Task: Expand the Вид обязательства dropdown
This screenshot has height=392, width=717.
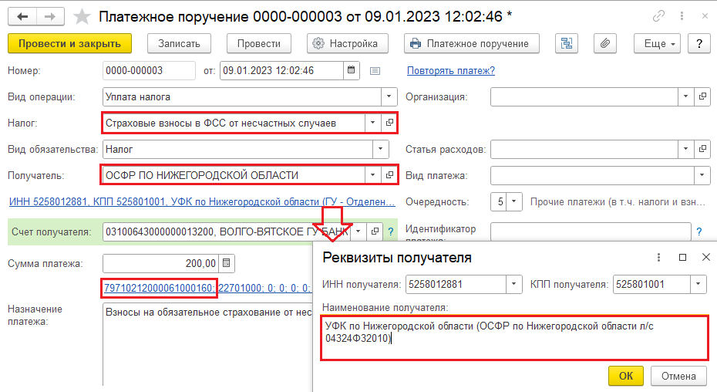Action: pos(380,149)
